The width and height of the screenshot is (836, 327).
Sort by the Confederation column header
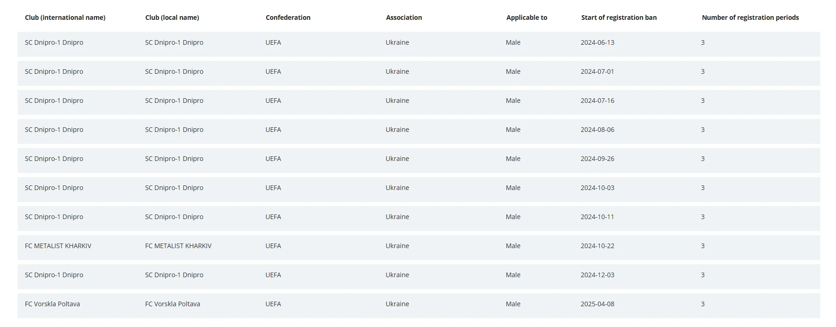[x=288, y=18]
